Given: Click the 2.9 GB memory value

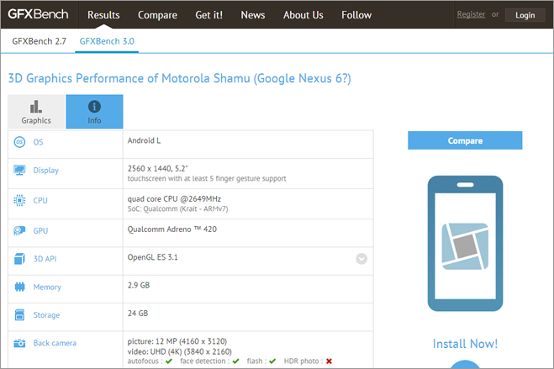Looking at the screenshot, I should [139, 285].
